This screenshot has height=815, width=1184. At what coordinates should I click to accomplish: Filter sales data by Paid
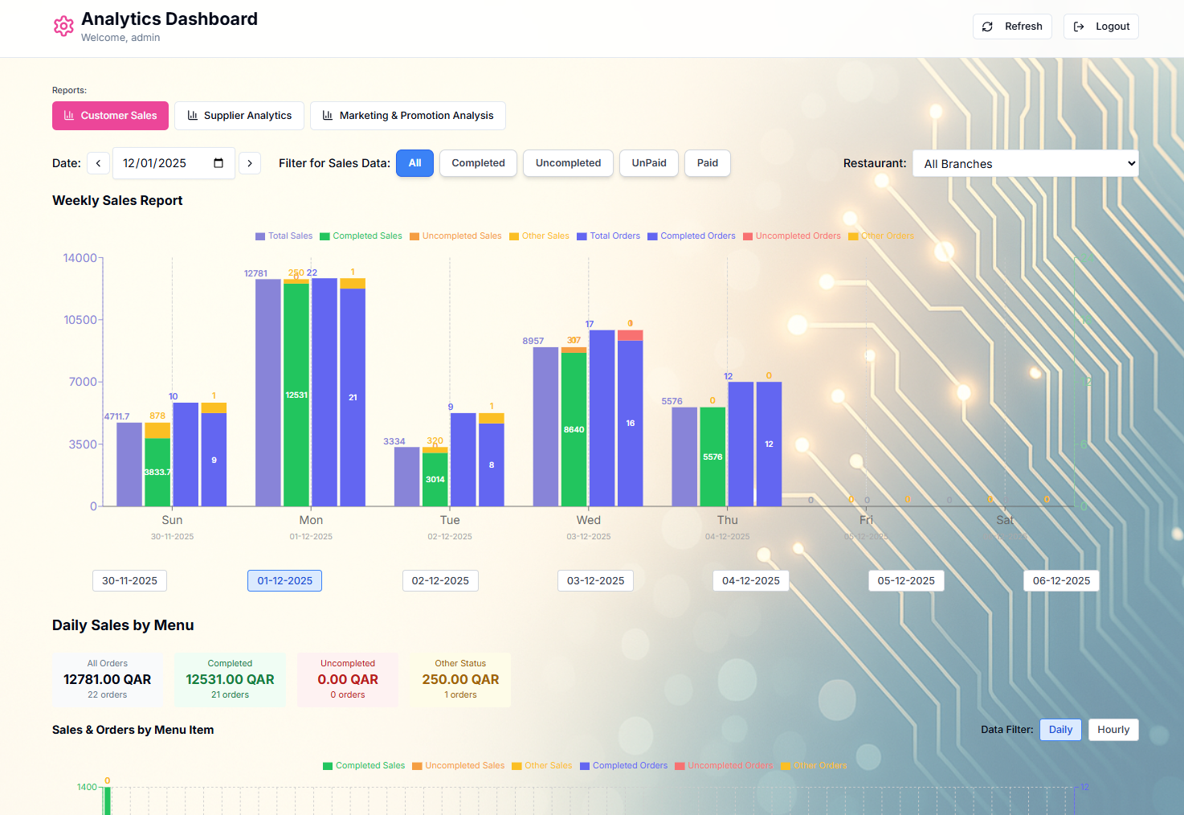click(x=708, y=163)
